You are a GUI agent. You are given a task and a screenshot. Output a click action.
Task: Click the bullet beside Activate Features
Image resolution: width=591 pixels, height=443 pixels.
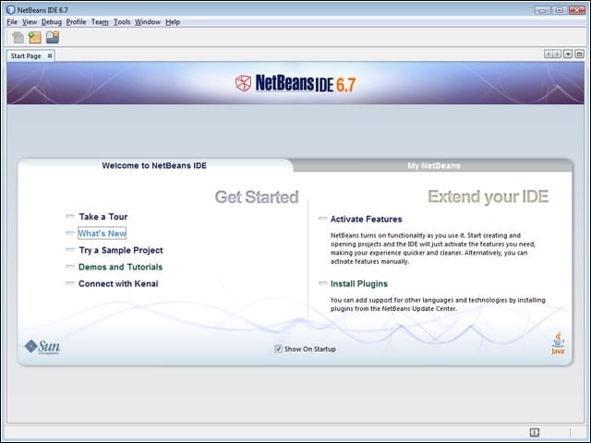tap(323, 218)
